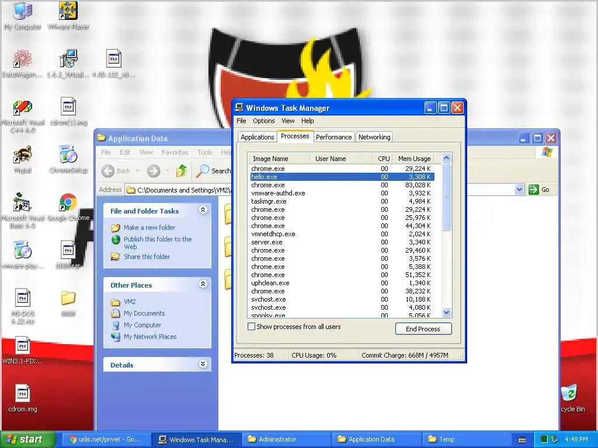Select cdrom.img file on desktop

23,398
